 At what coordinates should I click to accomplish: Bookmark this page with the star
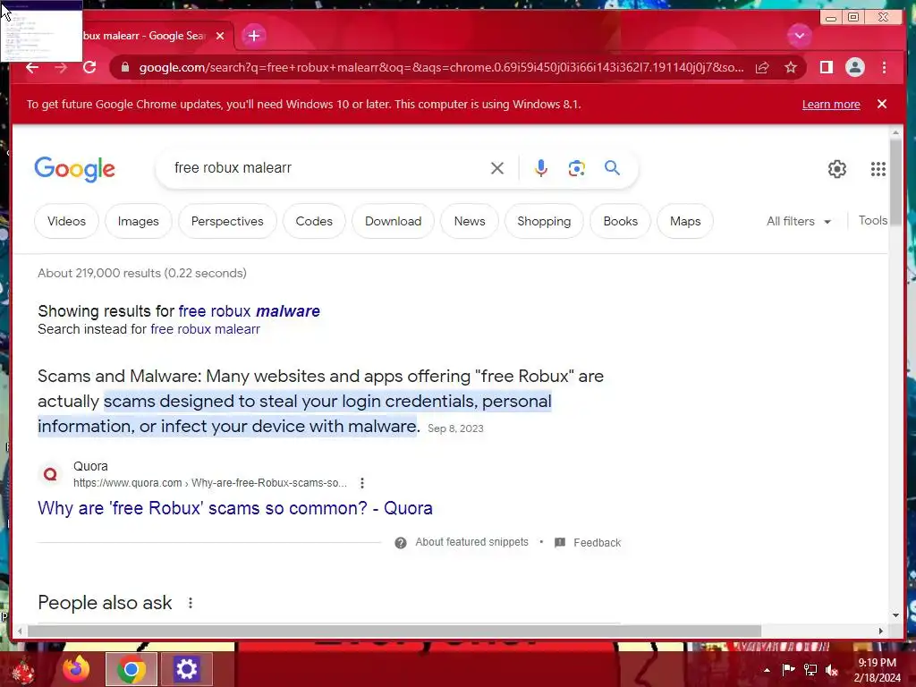coord(791,68)
